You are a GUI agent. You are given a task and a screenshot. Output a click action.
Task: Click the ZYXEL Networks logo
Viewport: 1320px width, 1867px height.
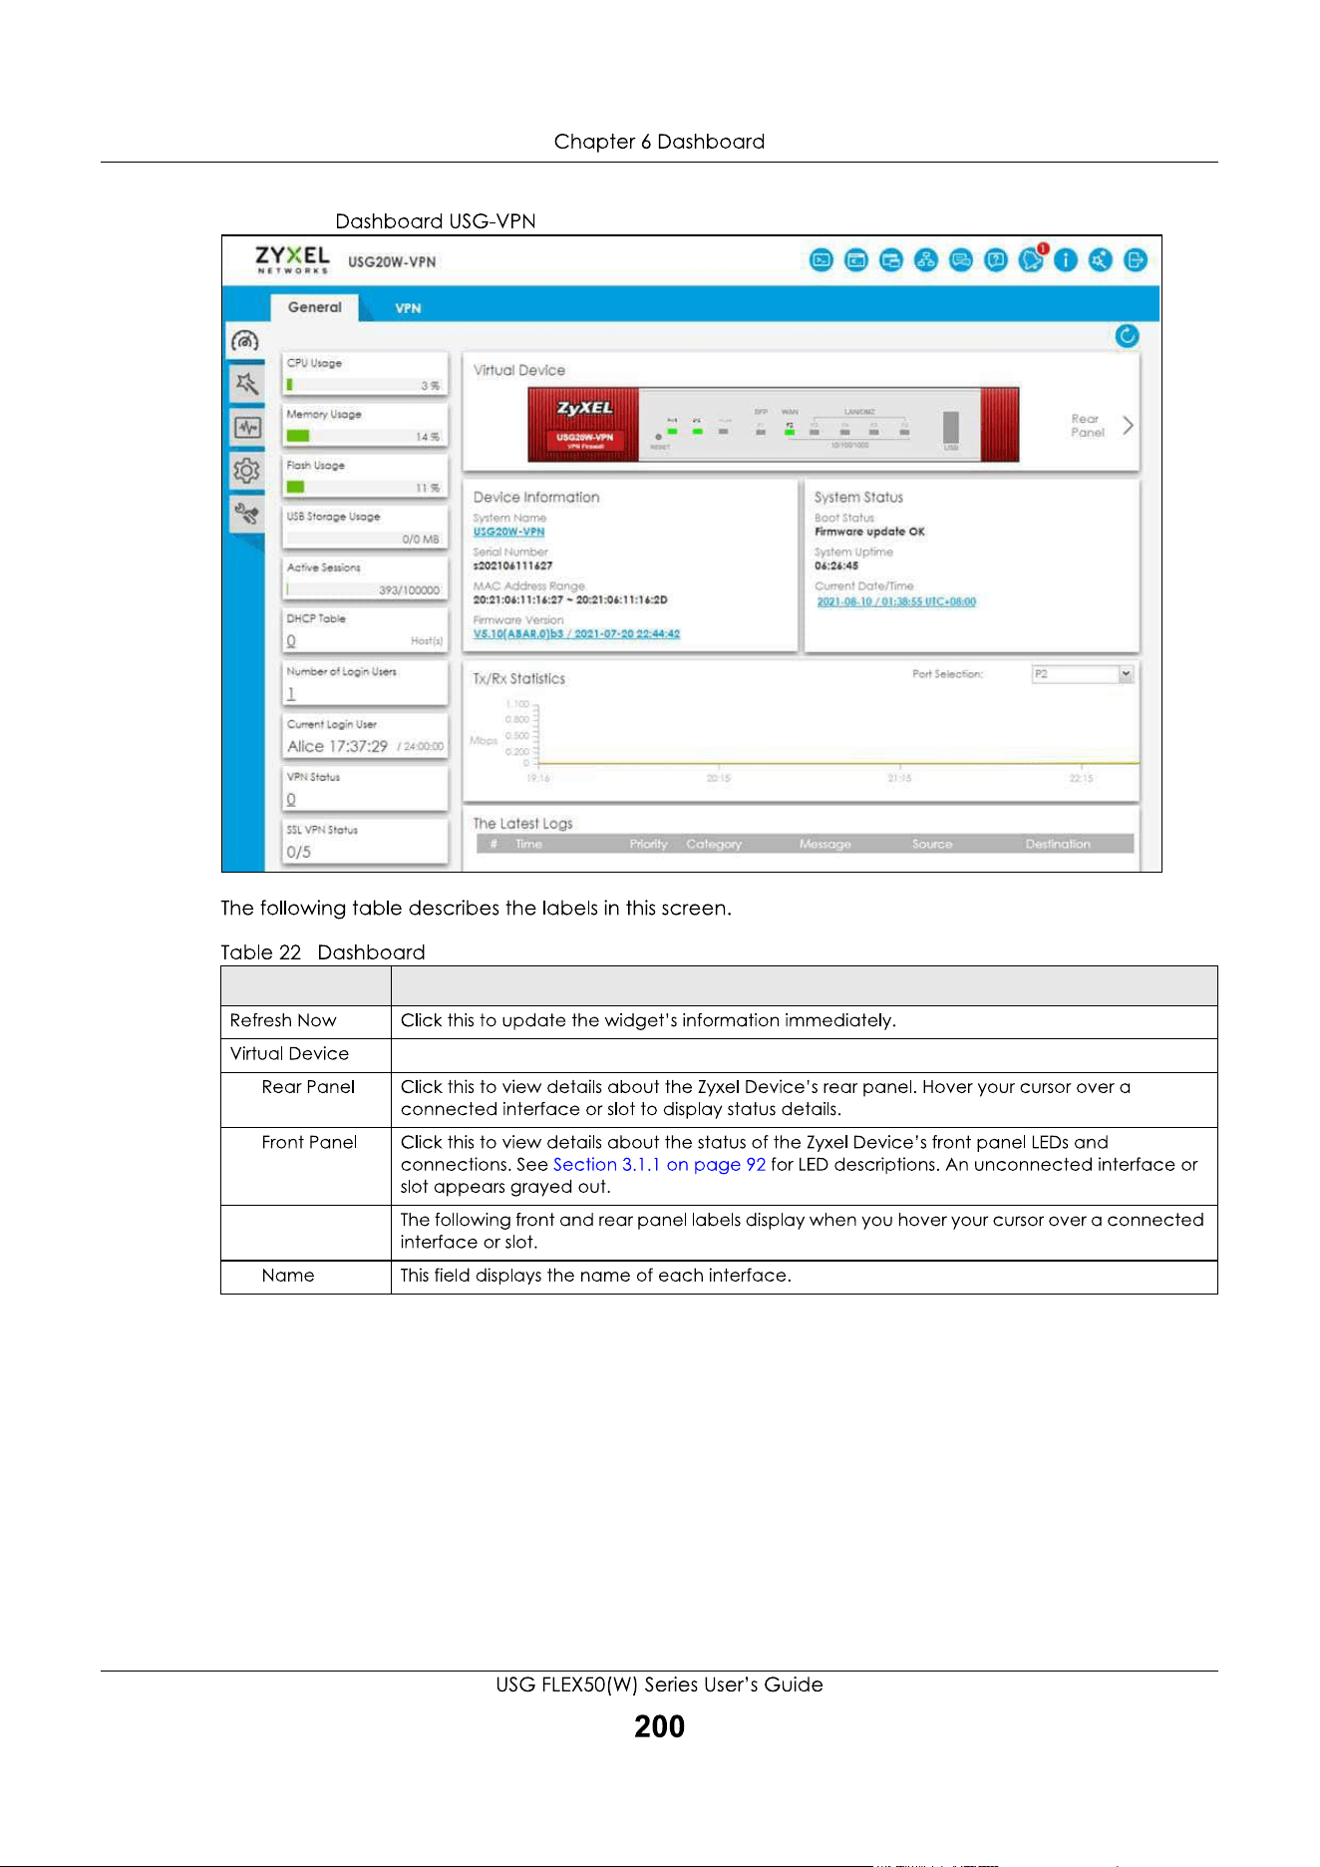click(292, 260)
